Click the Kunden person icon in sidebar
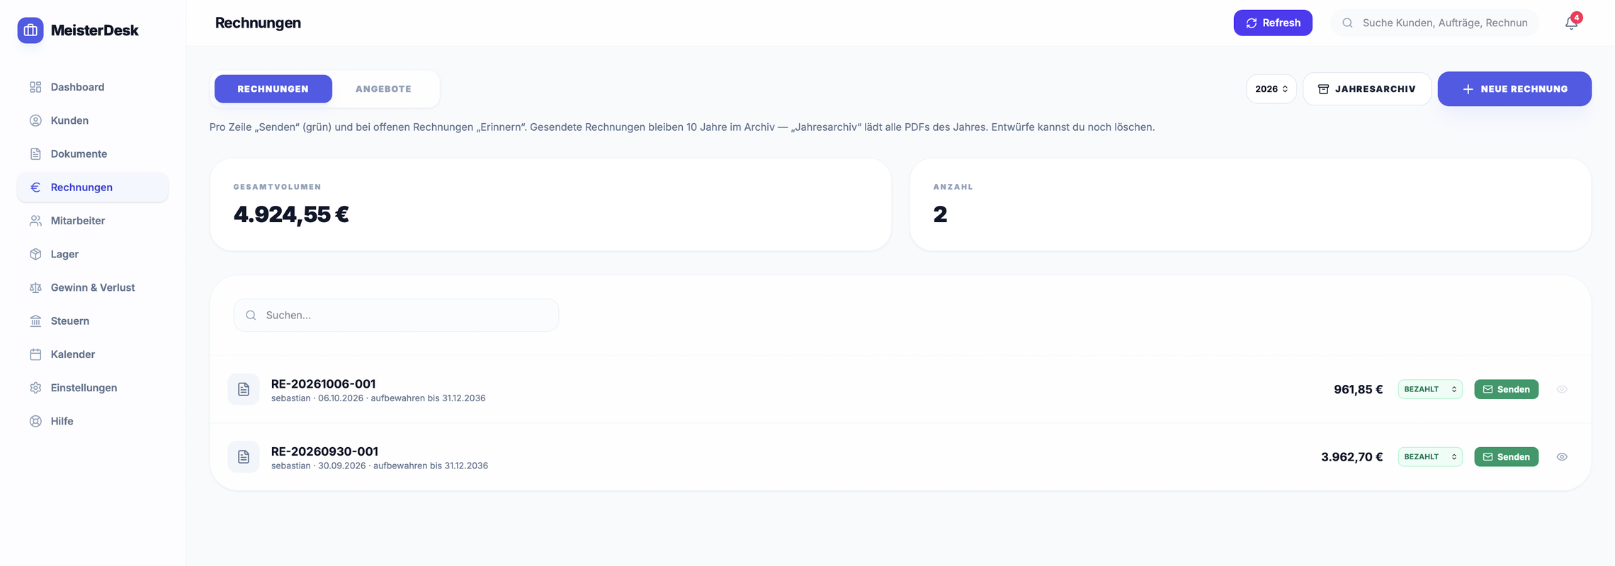1615x566 pixels. coord(35,120)
